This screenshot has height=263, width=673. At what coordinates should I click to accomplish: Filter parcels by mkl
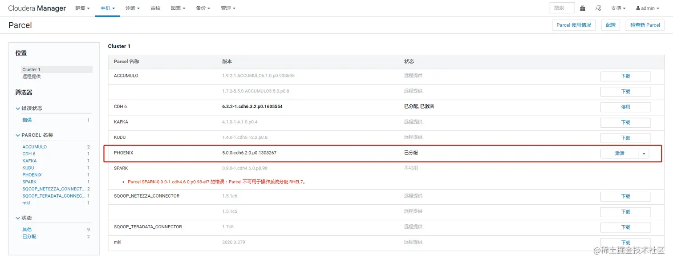(26, 203)
